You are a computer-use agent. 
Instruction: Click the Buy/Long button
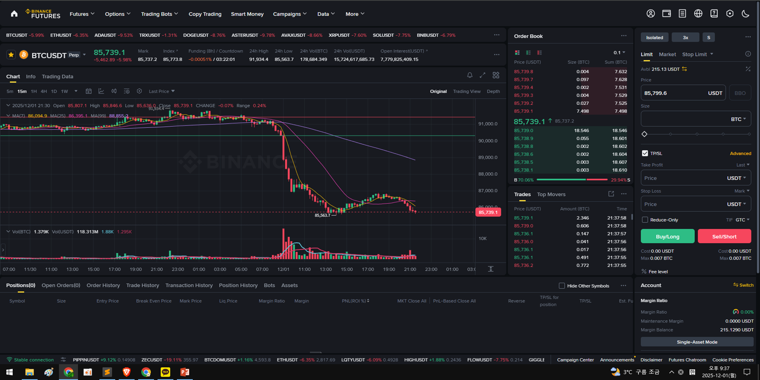[668, 236]
